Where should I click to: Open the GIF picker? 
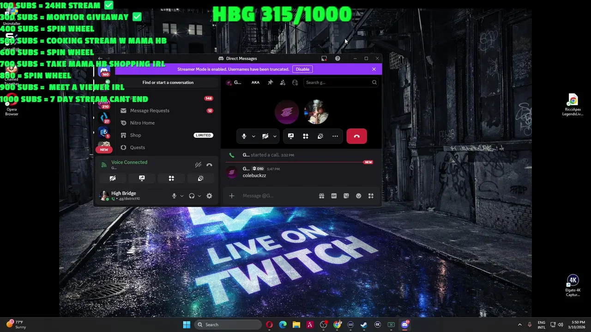tap(334, 196)
